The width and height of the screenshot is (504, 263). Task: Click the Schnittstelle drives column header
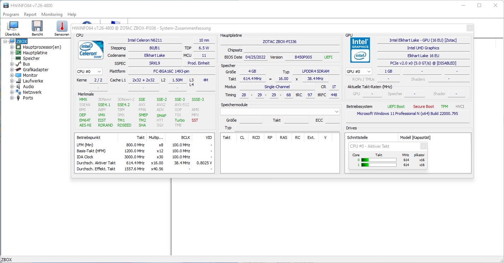(x=371, y=137)
